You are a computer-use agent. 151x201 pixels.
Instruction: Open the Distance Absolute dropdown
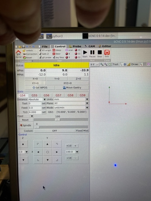[44, 100]
